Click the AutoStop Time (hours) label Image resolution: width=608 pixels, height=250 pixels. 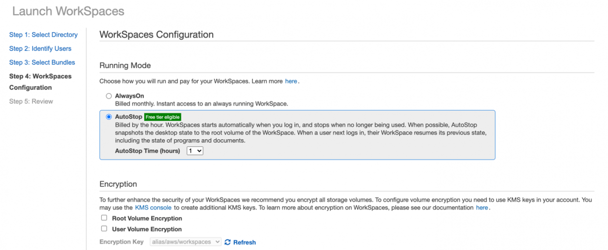(x=147, y=151)
